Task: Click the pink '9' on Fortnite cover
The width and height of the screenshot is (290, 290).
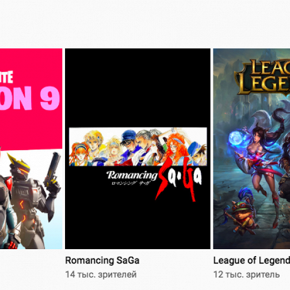Action: (50, 98)
